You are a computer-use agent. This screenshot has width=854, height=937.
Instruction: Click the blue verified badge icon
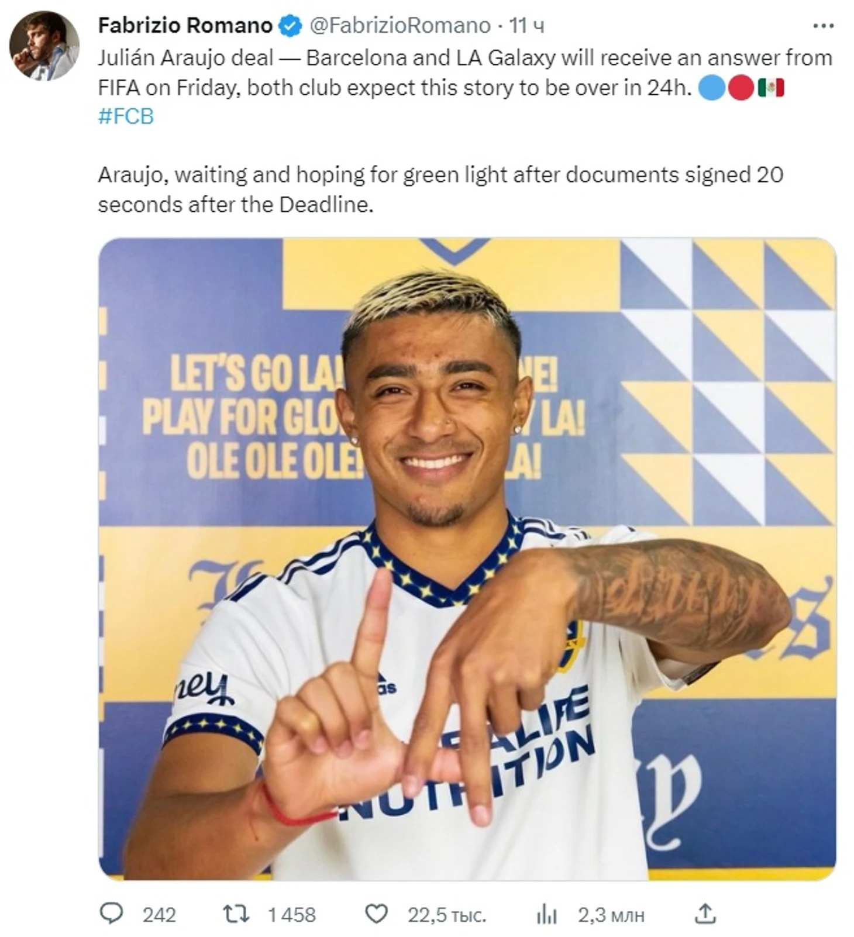coord(290,26)
